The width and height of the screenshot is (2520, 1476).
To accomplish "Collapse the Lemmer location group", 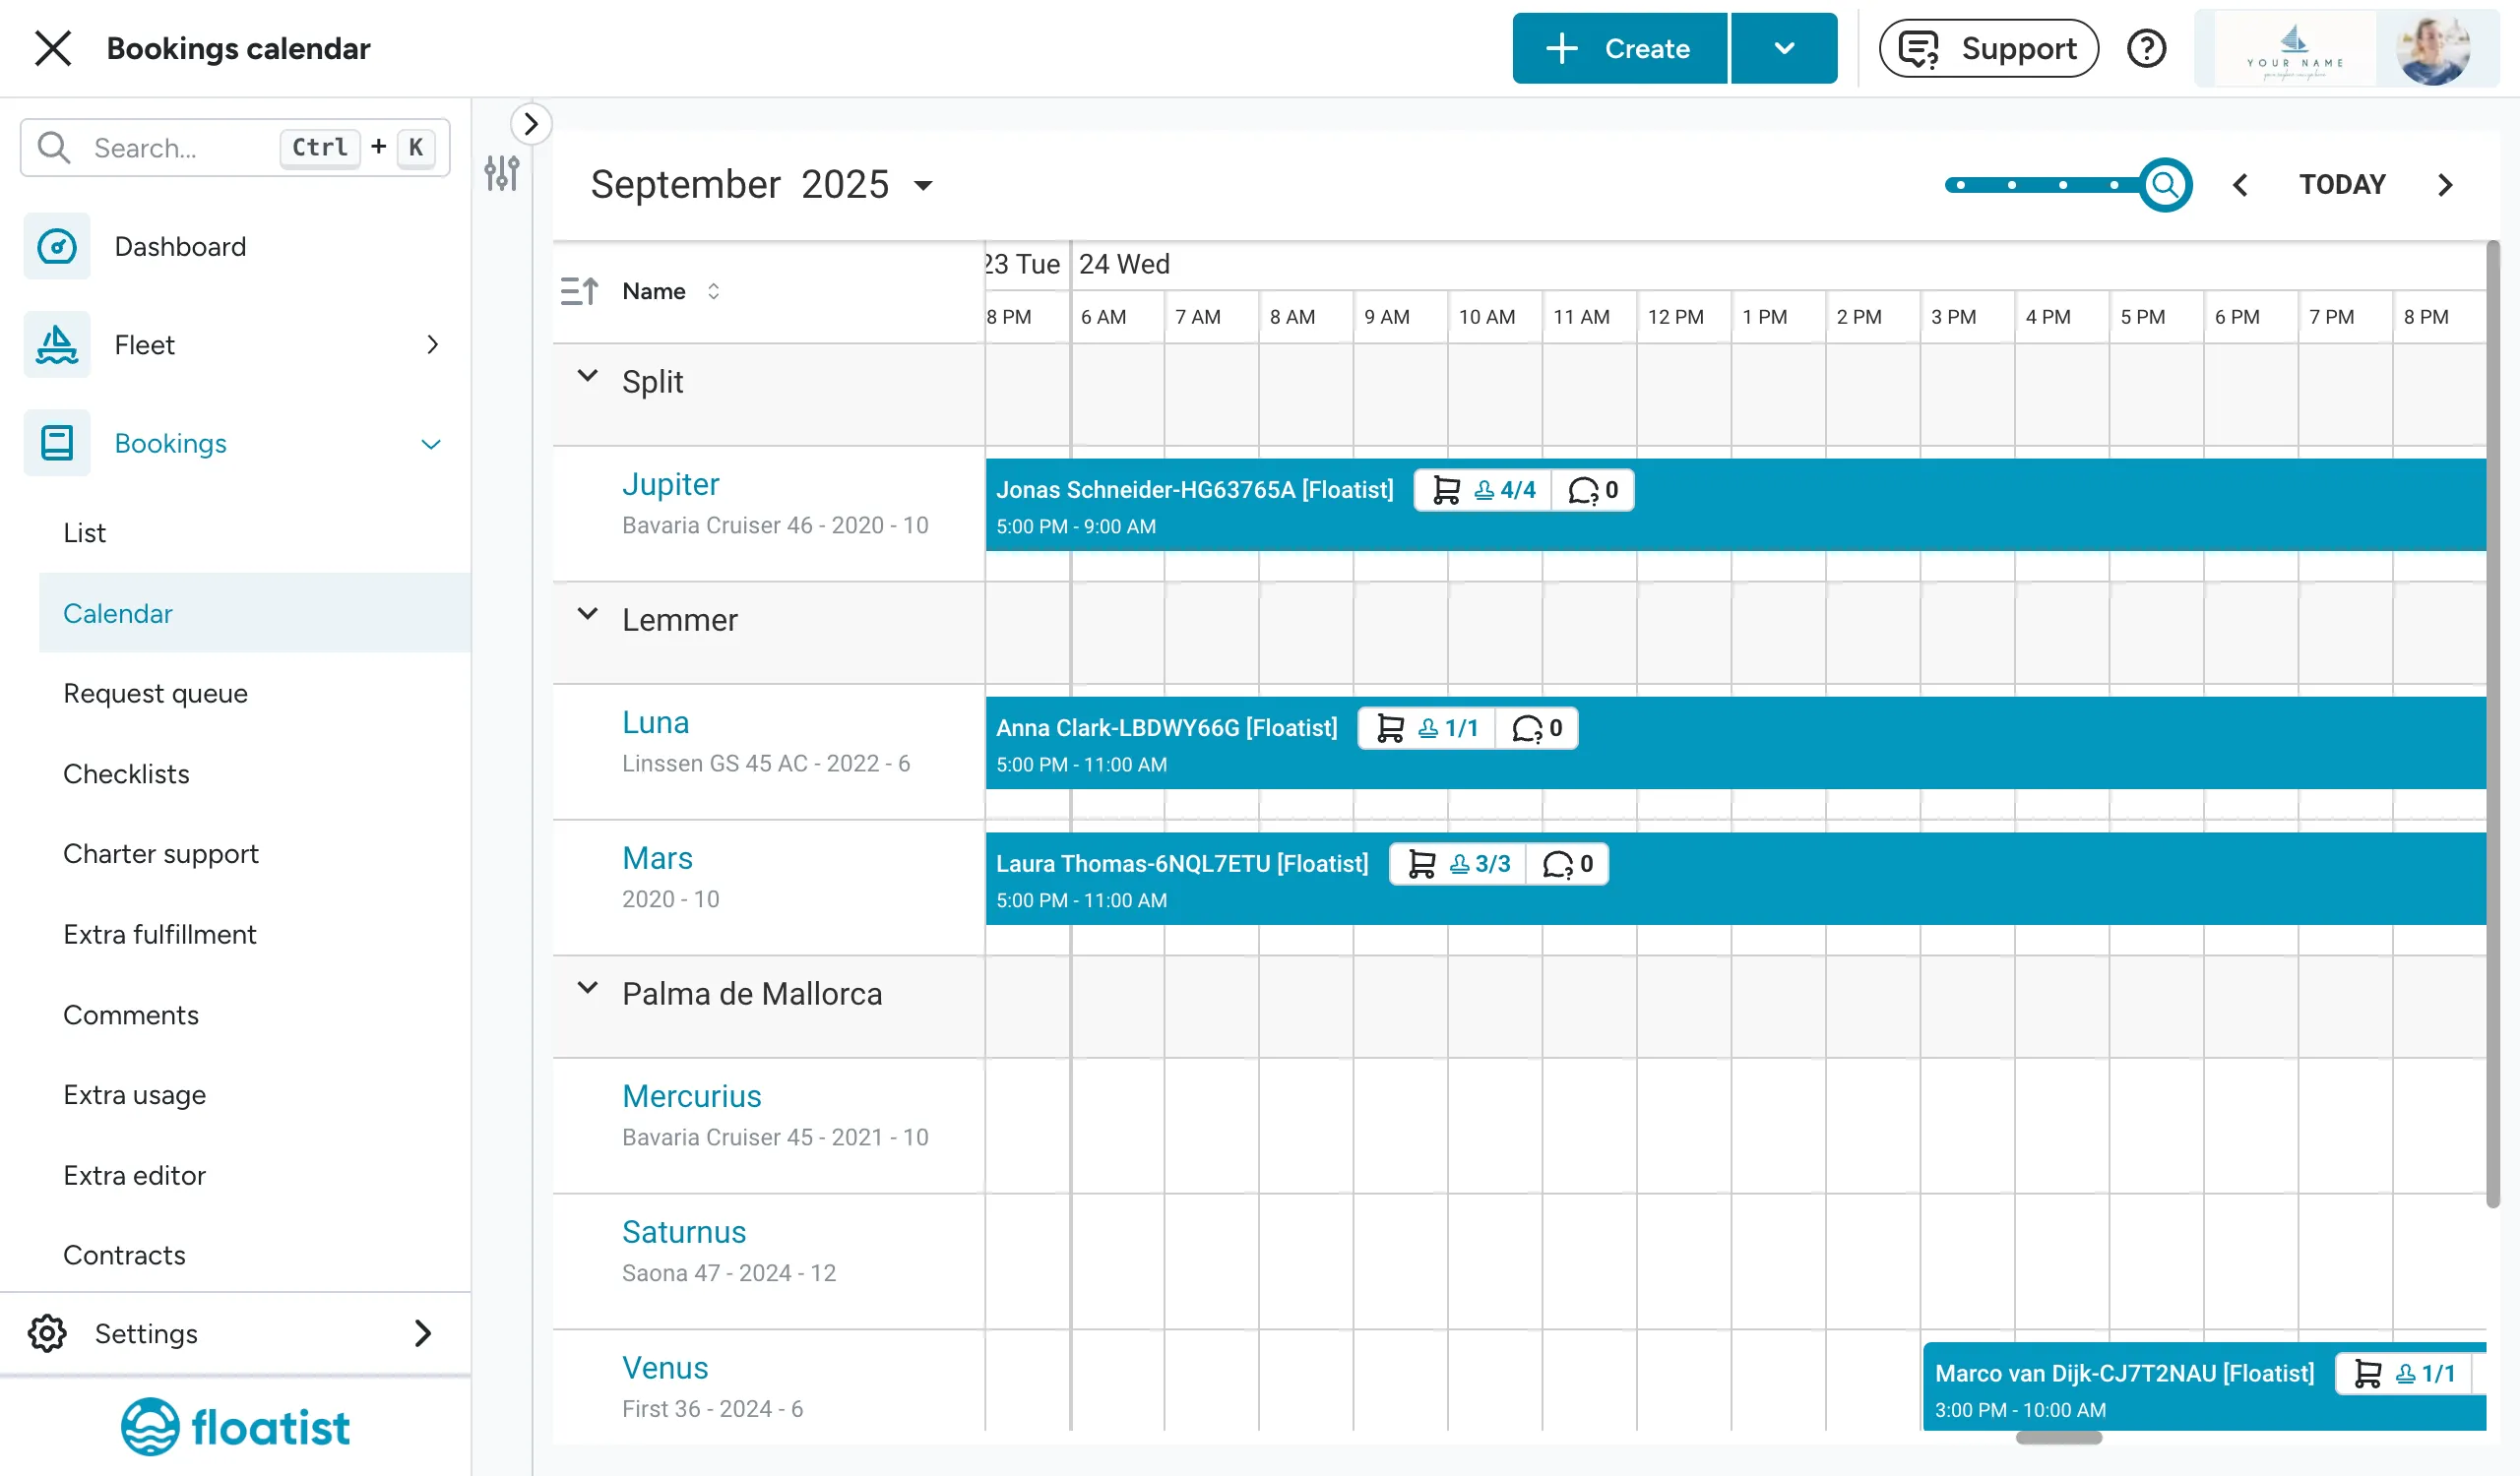I will click(x=588, y=614).
